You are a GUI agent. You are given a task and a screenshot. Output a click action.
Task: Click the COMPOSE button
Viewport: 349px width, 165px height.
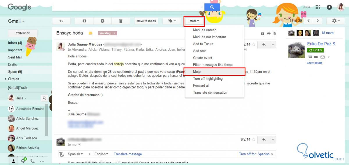point(23,33)
